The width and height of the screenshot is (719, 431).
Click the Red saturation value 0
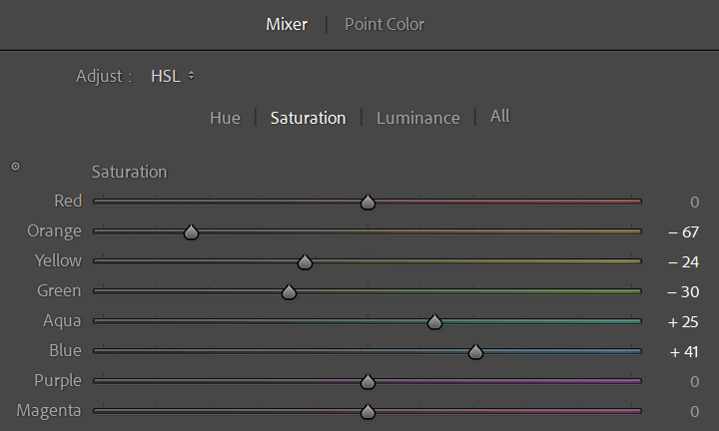695,203
